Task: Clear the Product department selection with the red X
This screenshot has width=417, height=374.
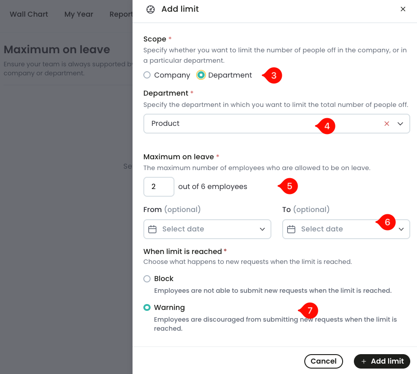Action: pyautogui.click(x=386, y=124)
